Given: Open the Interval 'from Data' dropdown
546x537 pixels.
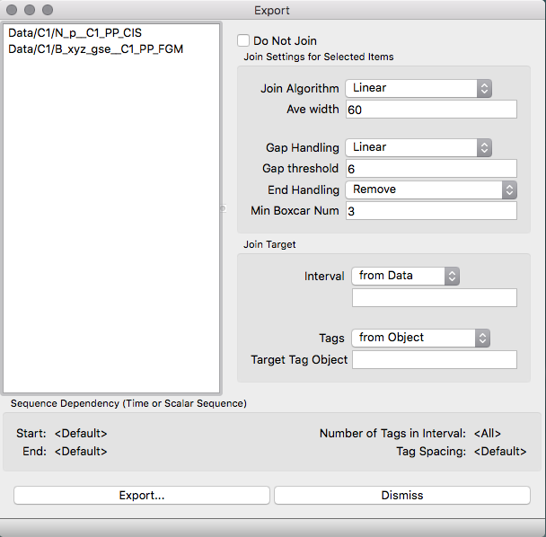Looking at the screenshot, I should point(405,276).
